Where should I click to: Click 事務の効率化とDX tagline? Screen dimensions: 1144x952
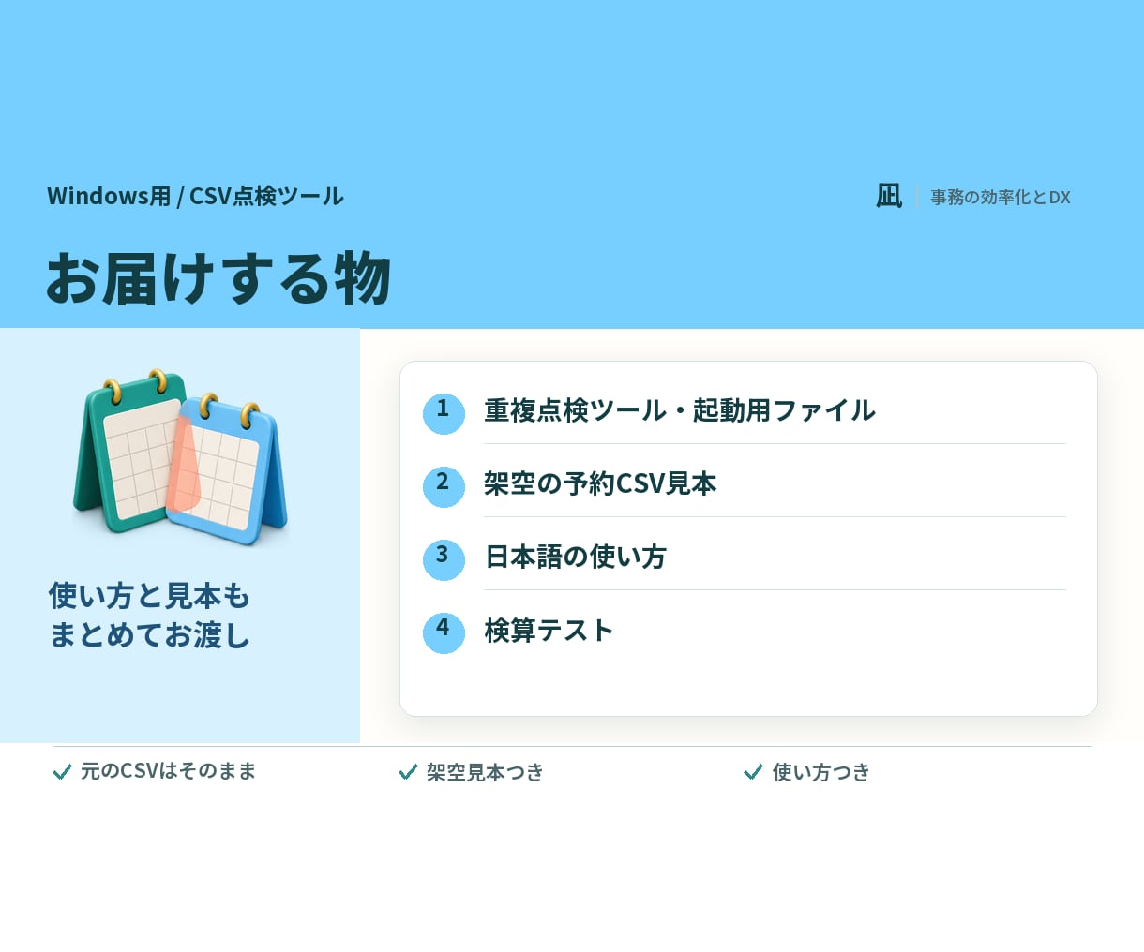tap(1001, 197)
